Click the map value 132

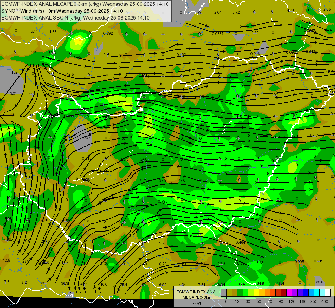click(x=14, y=72)
